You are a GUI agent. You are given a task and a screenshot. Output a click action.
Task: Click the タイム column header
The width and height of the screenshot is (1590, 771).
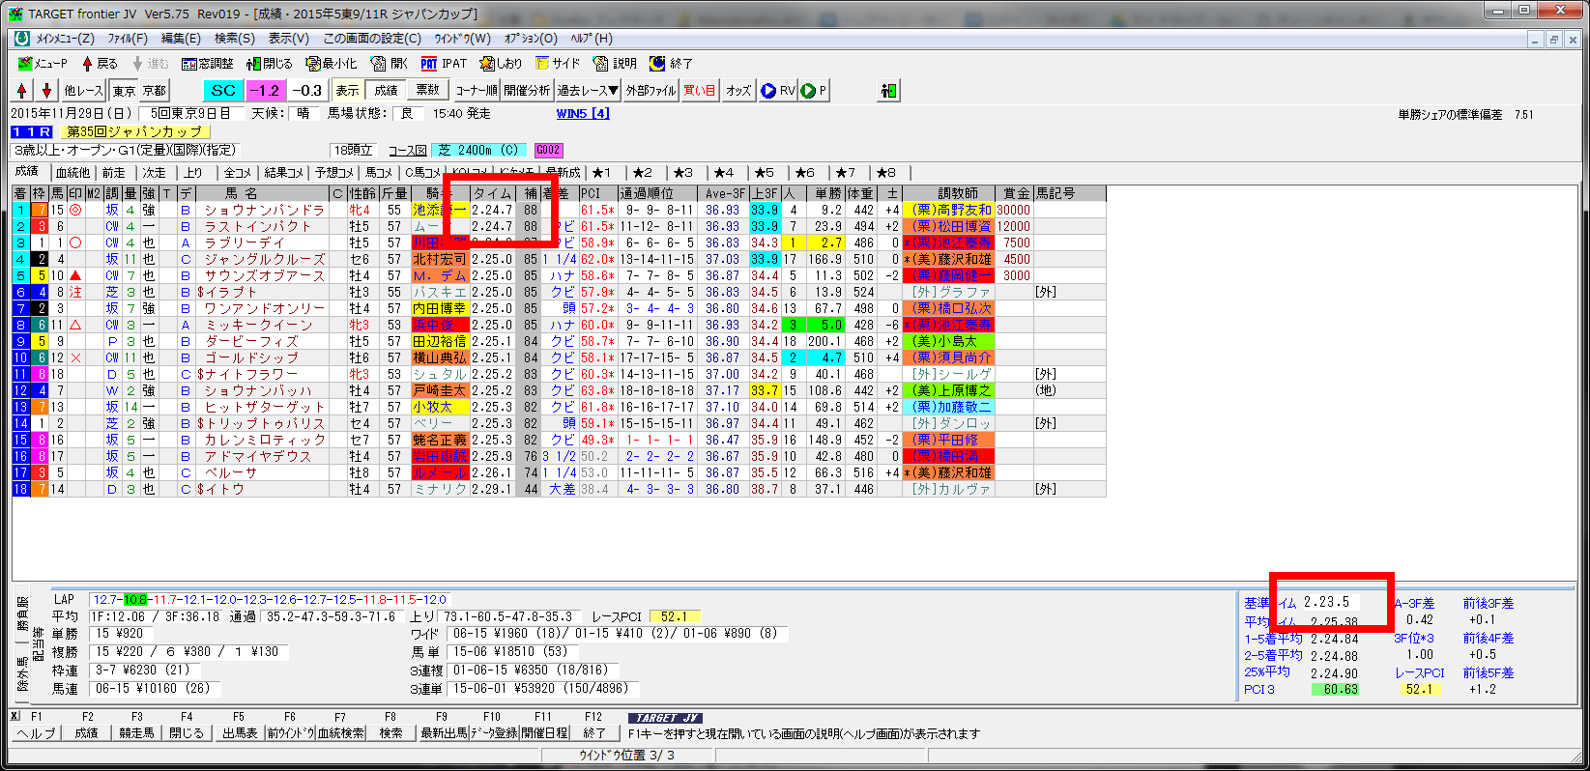tap(492, 193)
